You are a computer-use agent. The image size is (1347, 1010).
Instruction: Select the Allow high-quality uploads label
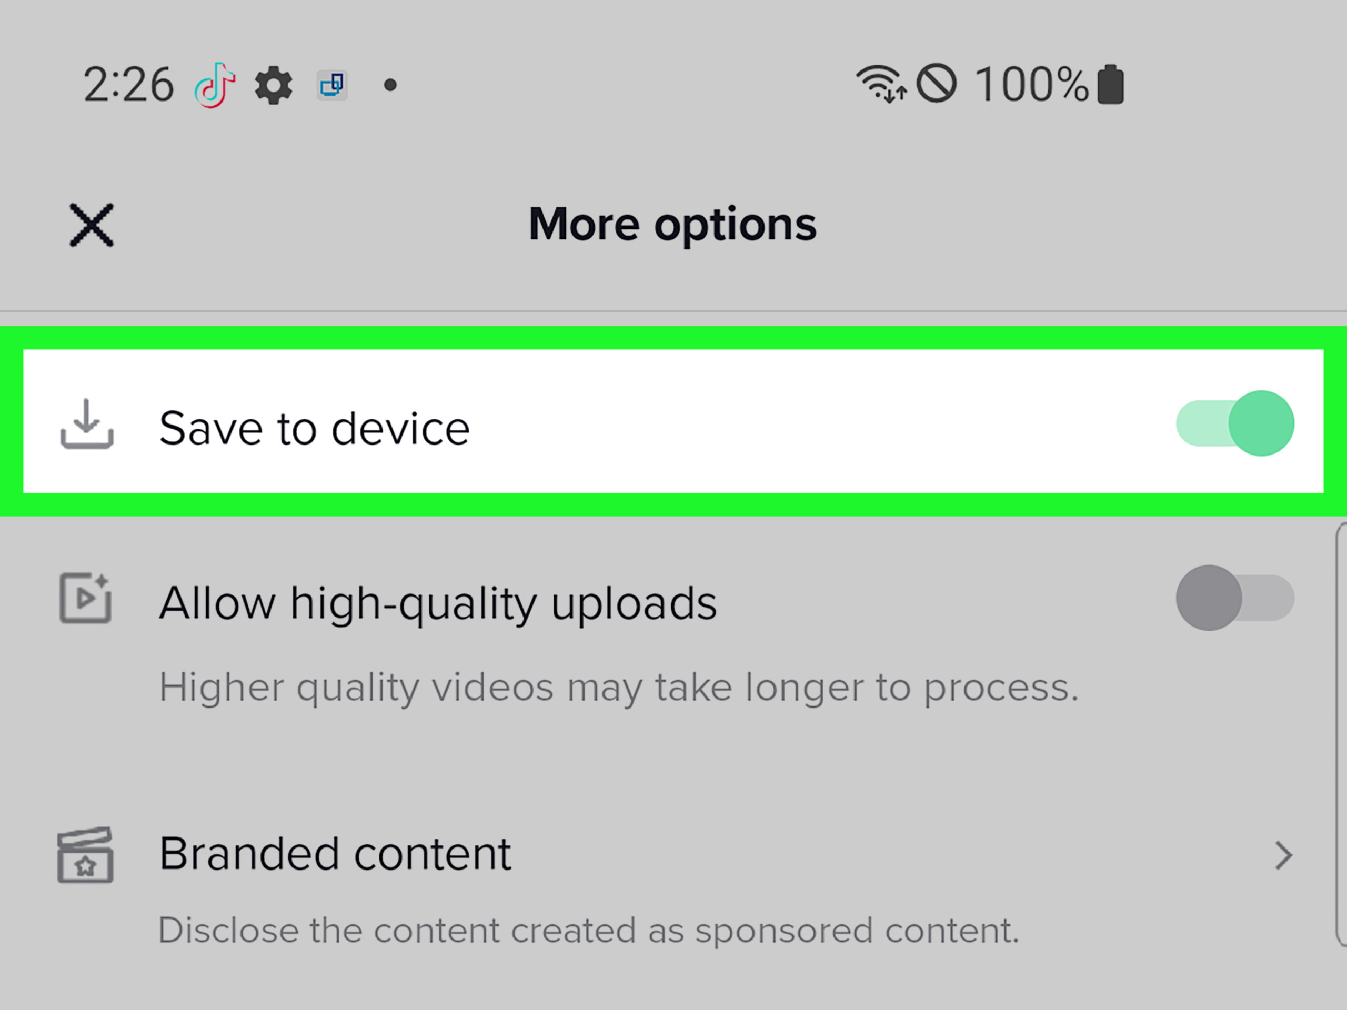point(437,603)
